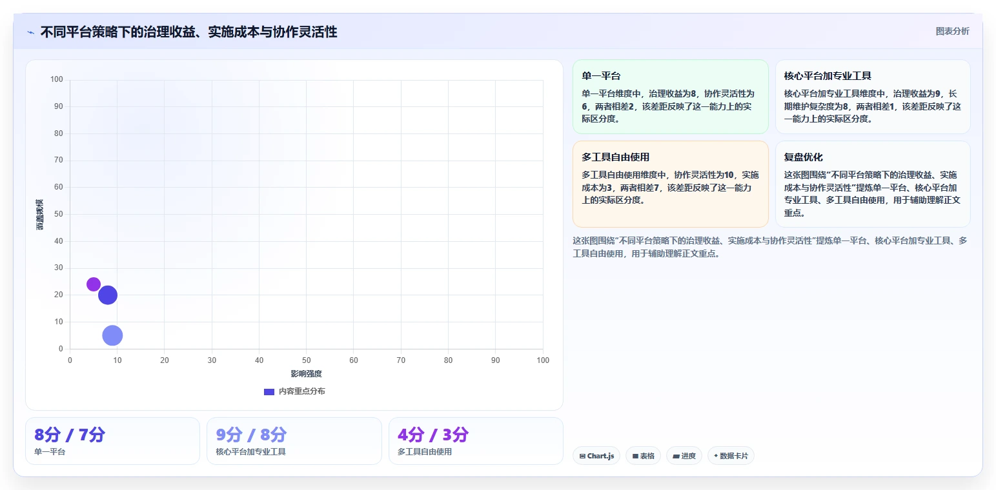Click the 8分 / 7分 stat value
Viewport: 996px width, 490px height.
70,435
